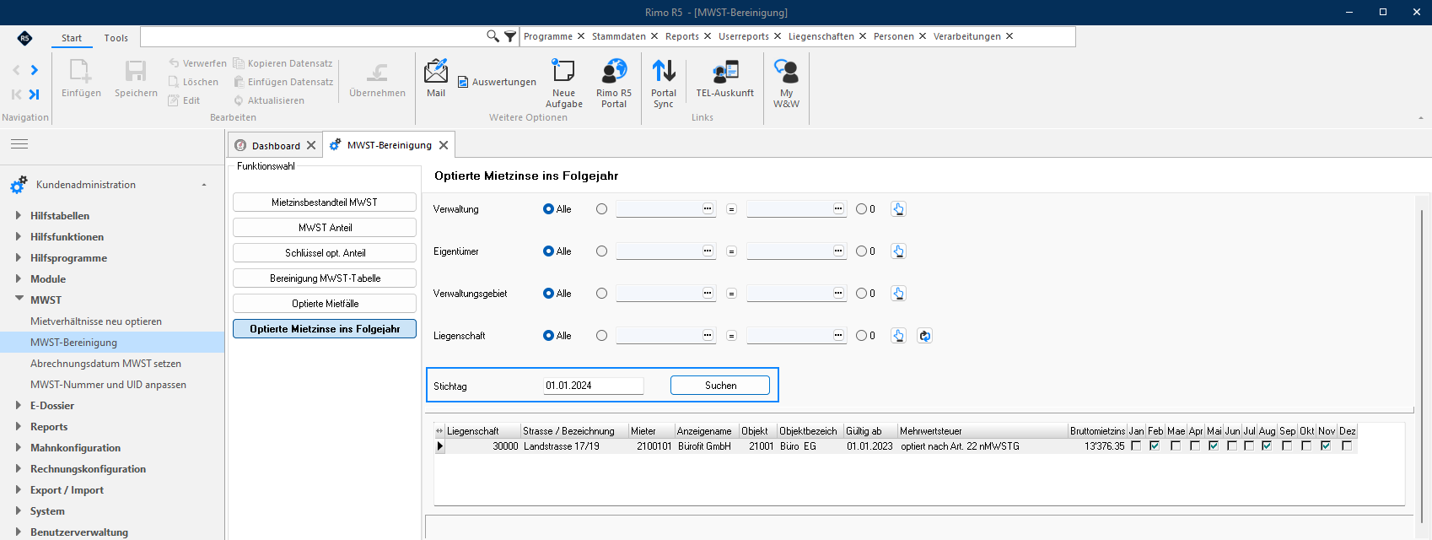Select the Start ribbon tab
The image size is (1432, 540).
(x=72, y=38)
